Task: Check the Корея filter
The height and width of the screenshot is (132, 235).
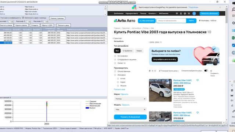Action: coord(118,82)
